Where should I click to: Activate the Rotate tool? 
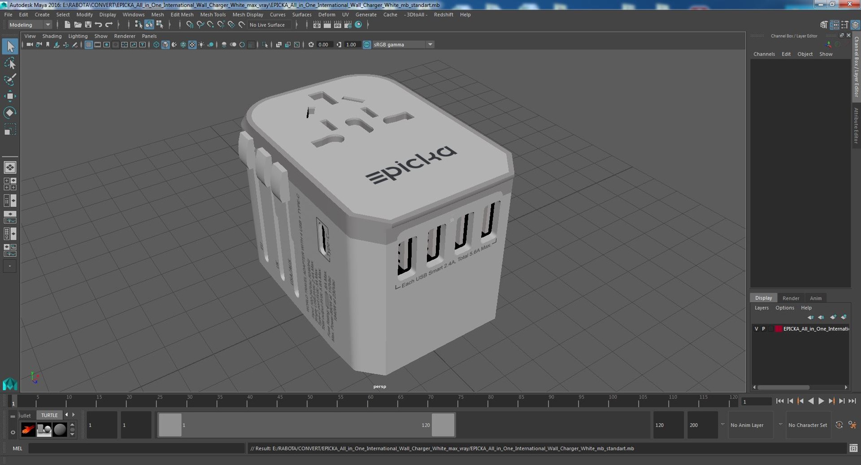(x=10, y=112)
